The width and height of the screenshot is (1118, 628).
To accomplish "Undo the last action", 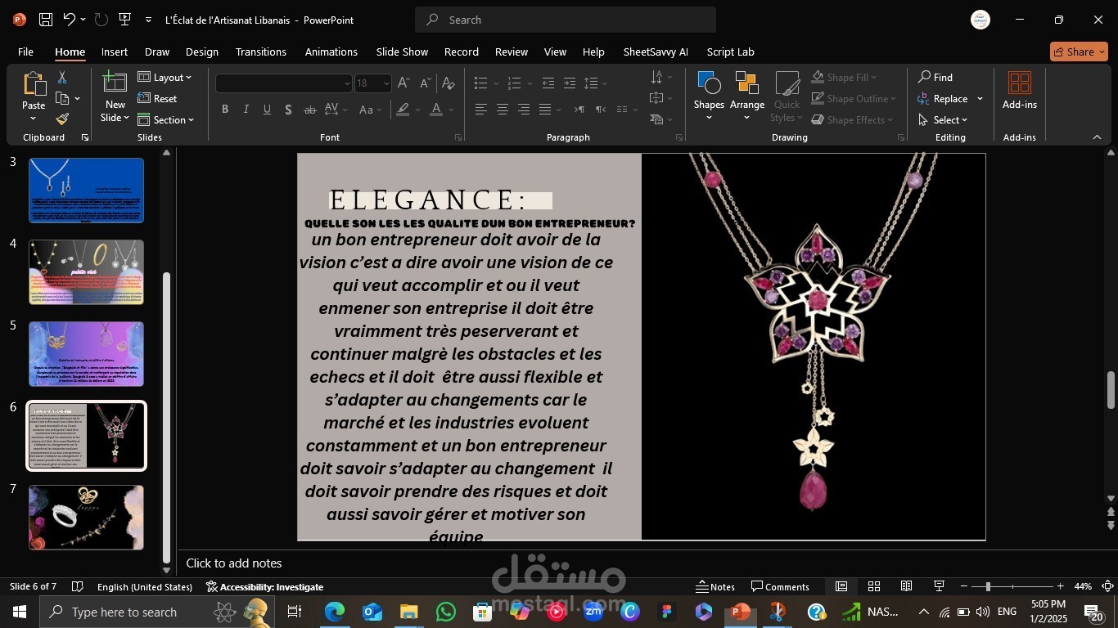I will [x=70, y=20].
